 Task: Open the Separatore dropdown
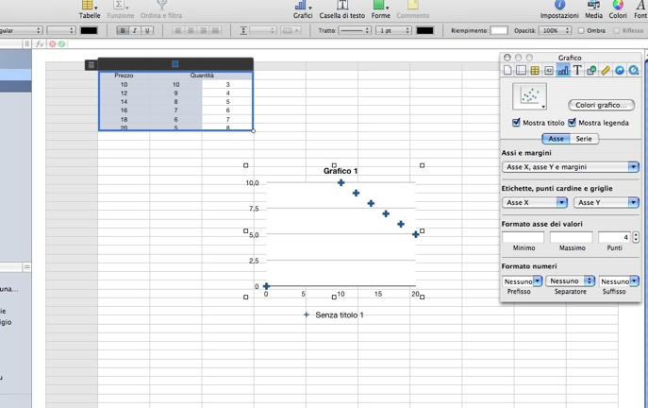pos(571,280)
